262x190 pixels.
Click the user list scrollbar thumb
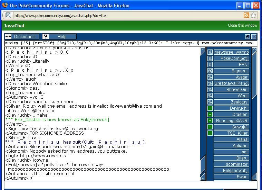[254, 75]
